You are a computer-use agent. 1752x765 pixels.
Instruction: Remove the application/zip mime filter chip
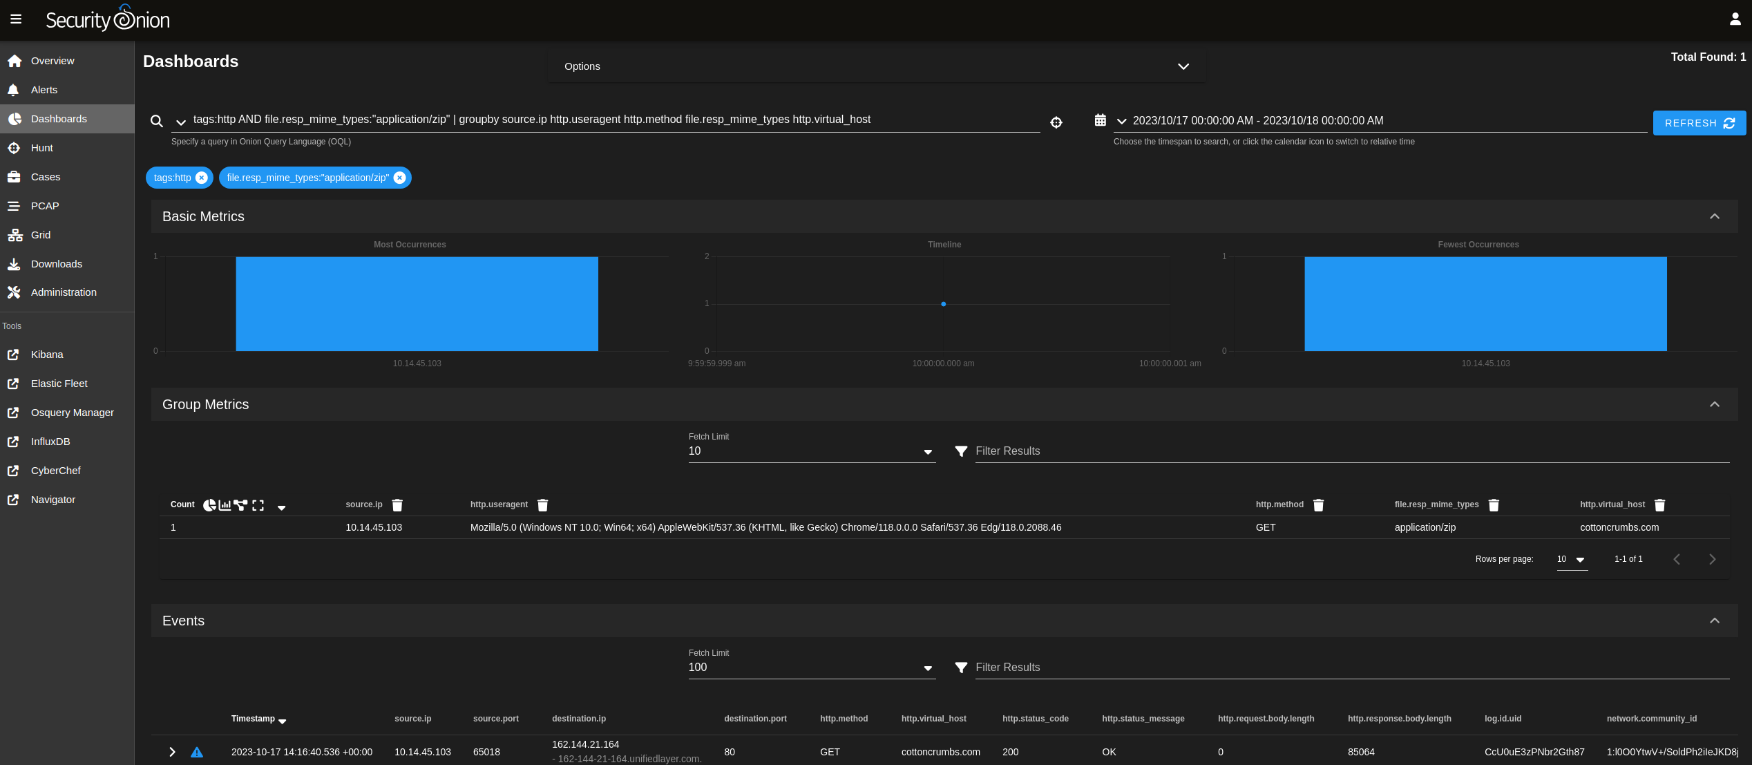[x=399, y=178]
